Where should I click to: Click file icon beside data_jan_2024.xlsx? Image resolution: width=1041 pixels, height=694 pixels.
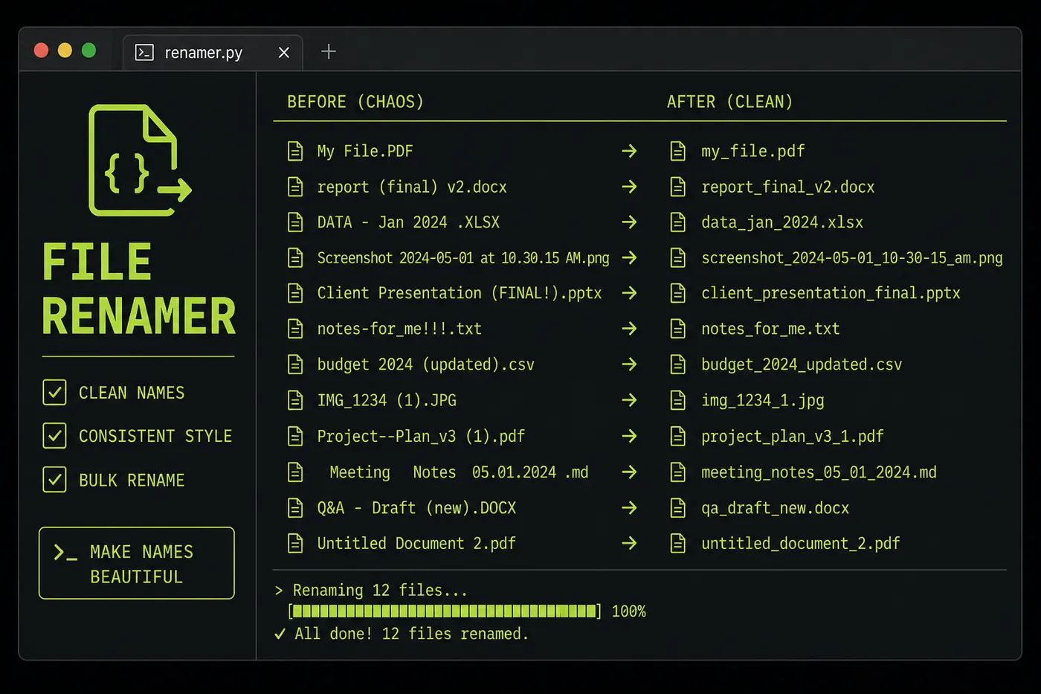[x=678, y=222]
